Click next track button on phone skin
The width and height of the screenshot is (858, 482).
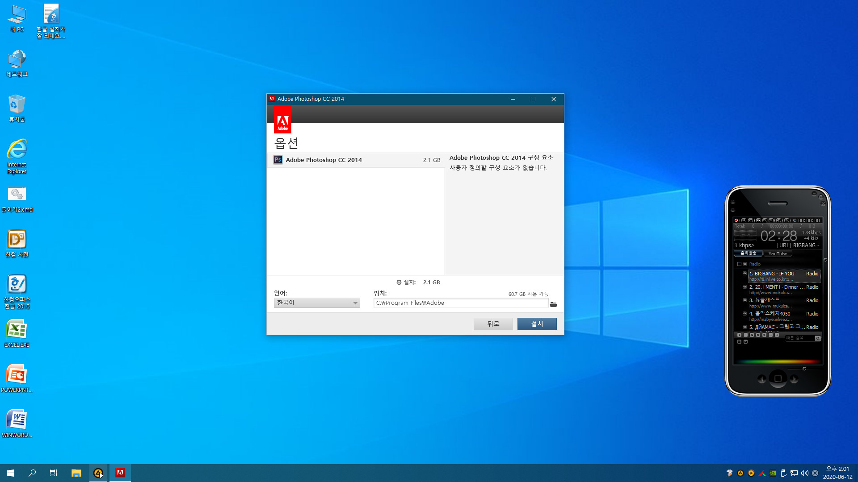click(x=794, y=379)
